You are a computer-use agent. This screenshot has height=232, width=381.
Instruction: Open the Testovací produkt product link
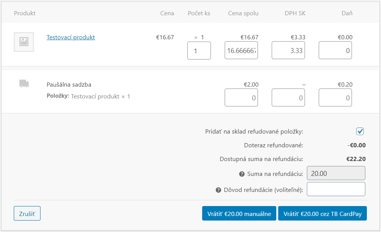tap(70, 37)
